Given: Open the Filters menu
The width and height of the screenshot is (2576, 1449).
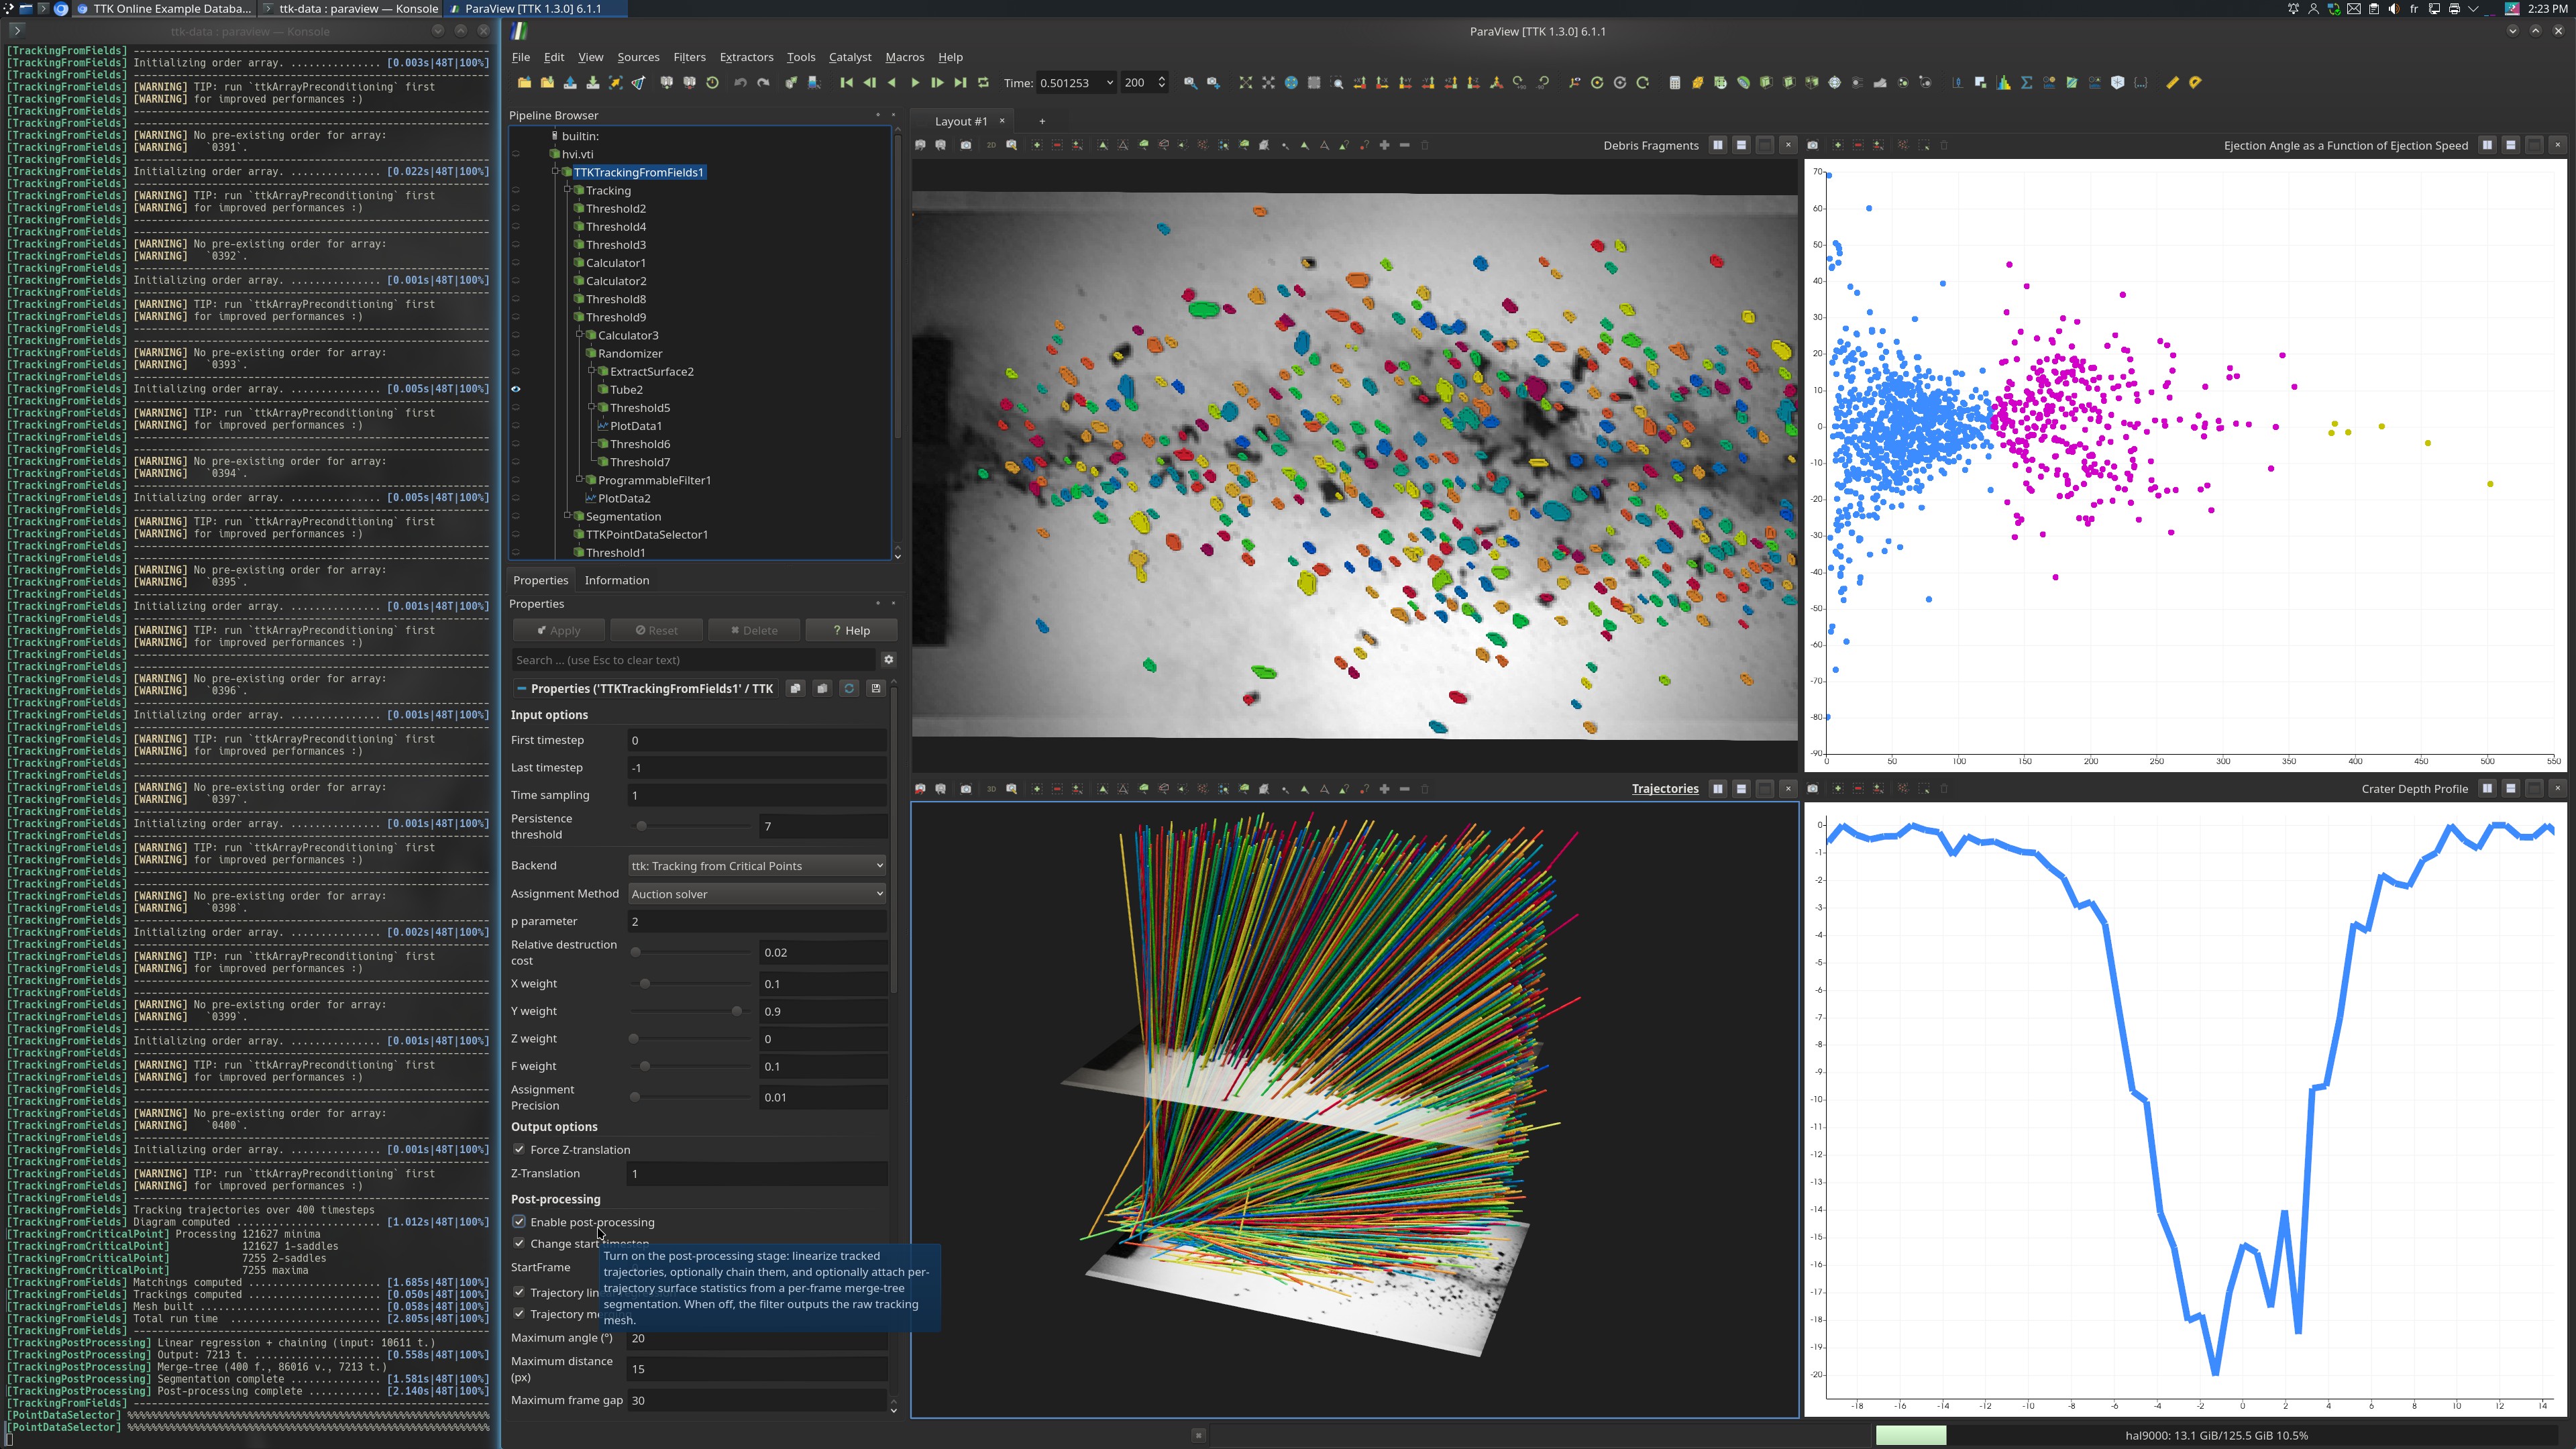Looking at the screenshot, I should coord(689,57).
